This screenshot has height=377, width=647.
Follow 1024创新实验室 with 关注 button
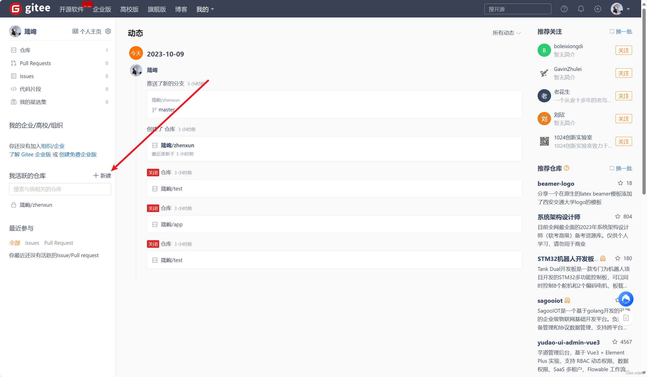[624, 142]
